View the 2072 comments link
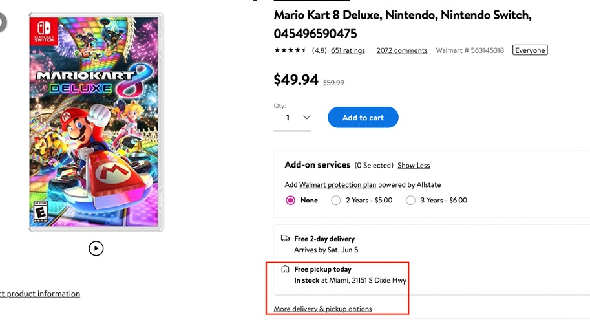The width and height of the screenshot is (590, 328). click(401, 50)
